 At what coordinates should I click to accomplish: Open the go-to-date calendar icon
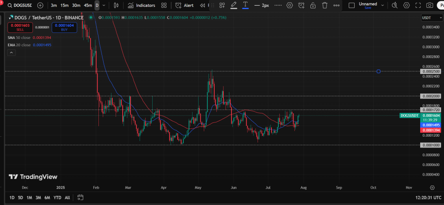click(80, 197)
